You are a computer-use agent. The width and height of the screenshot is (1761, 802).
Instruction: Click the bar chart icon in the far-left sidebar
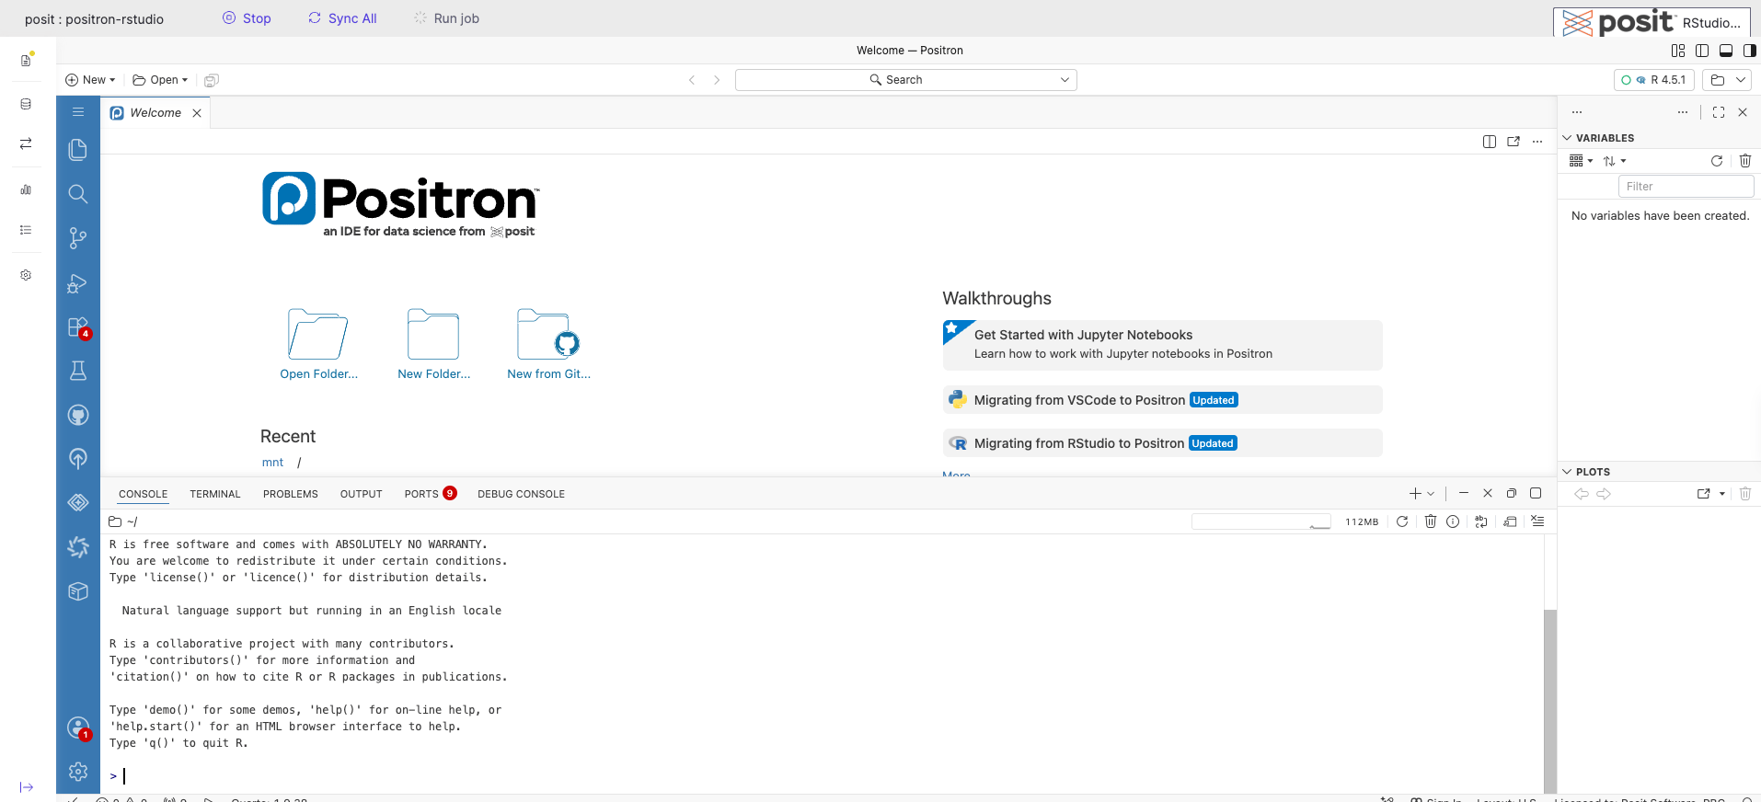point(26,189)
